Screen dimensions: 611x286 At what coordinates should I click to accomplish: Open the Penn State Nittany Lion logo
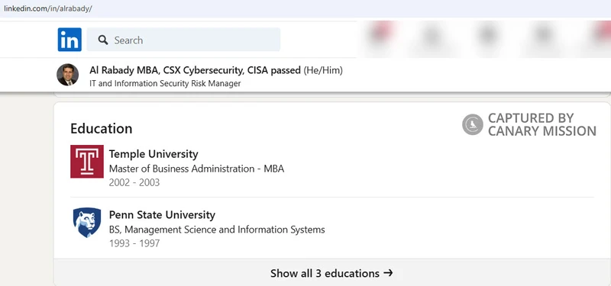tap(87, 222)
